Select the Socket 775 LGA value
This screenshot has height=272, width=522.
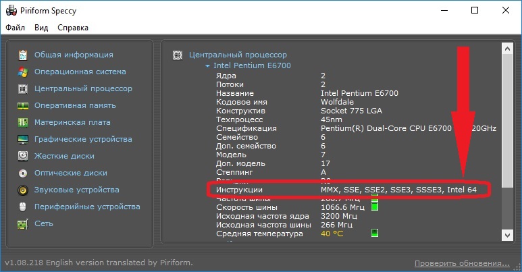coord(352,111)
